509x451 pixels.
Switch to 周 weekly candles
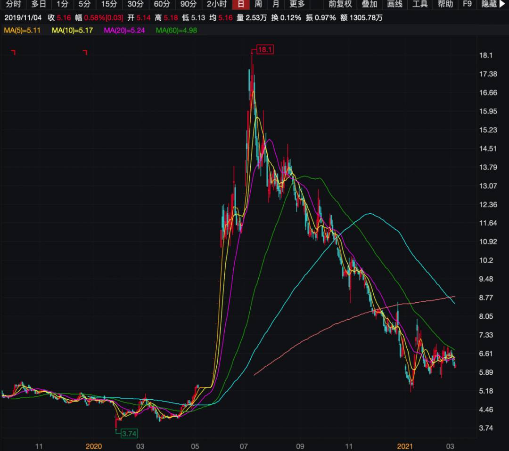[x=258, y=5]
